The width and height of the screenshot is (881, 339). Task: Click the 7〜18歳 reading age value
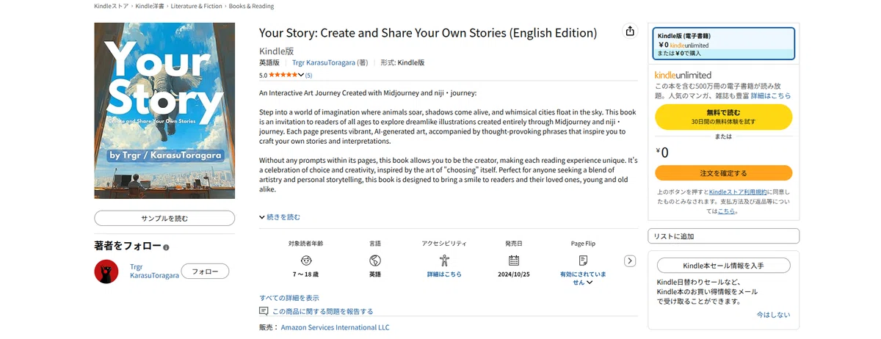[305, 274]
